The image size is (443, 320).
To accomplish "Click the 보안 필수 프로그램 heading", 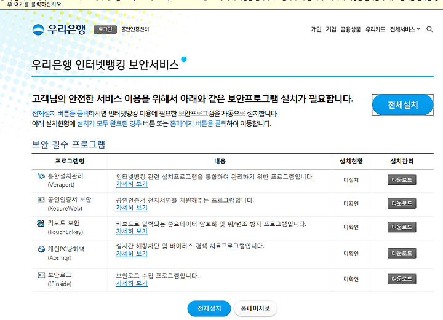I will (x=69, y=144).
